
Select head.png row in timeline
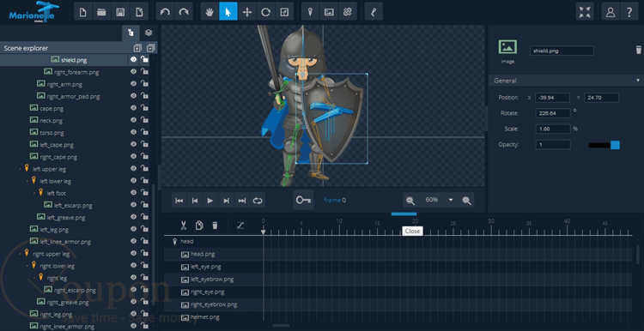pos(203,255)
